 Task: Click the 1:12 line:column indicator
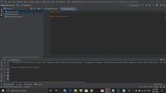tap(141, 87)
